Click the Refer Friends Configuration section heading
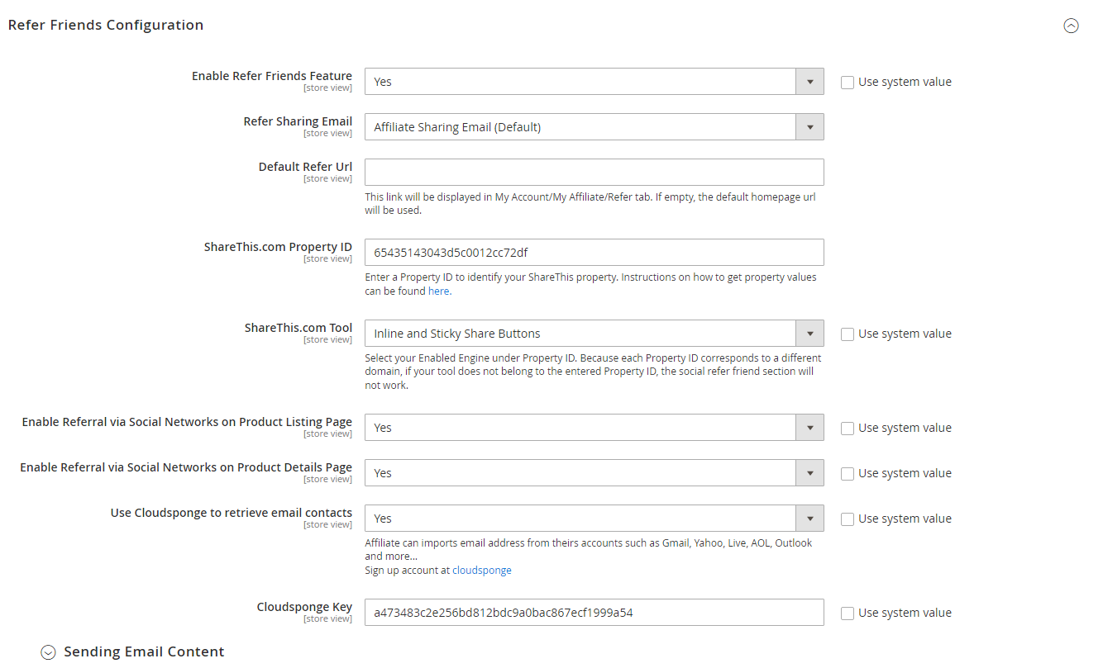 [106, 26]
